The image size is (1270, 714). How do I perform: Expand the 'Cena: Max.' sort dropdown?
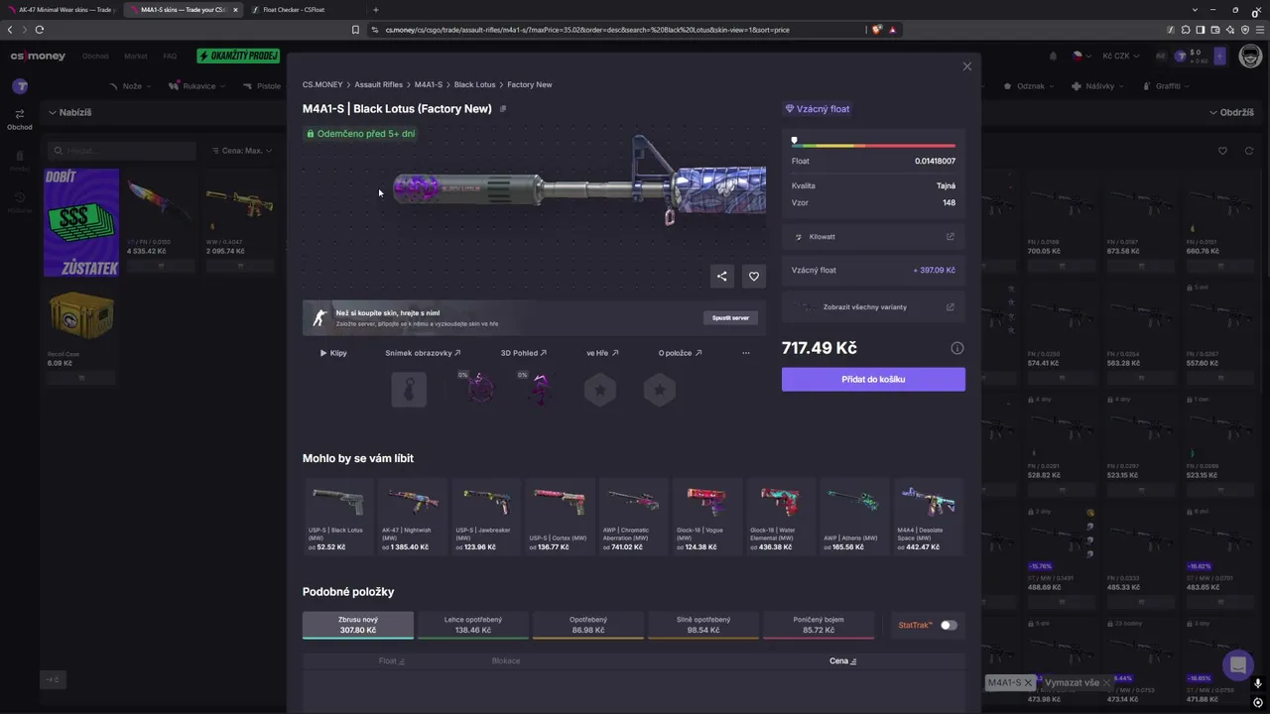(x=242, y=151)
